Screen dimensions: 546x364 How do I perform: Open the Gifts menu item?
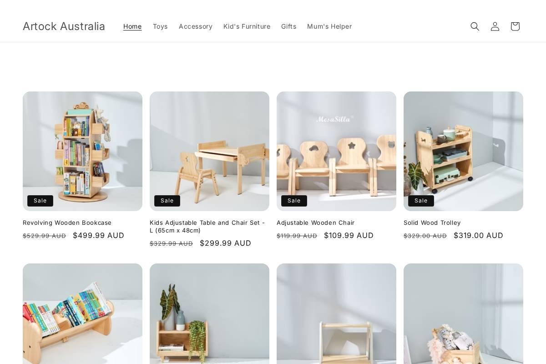tap(288, 26)
